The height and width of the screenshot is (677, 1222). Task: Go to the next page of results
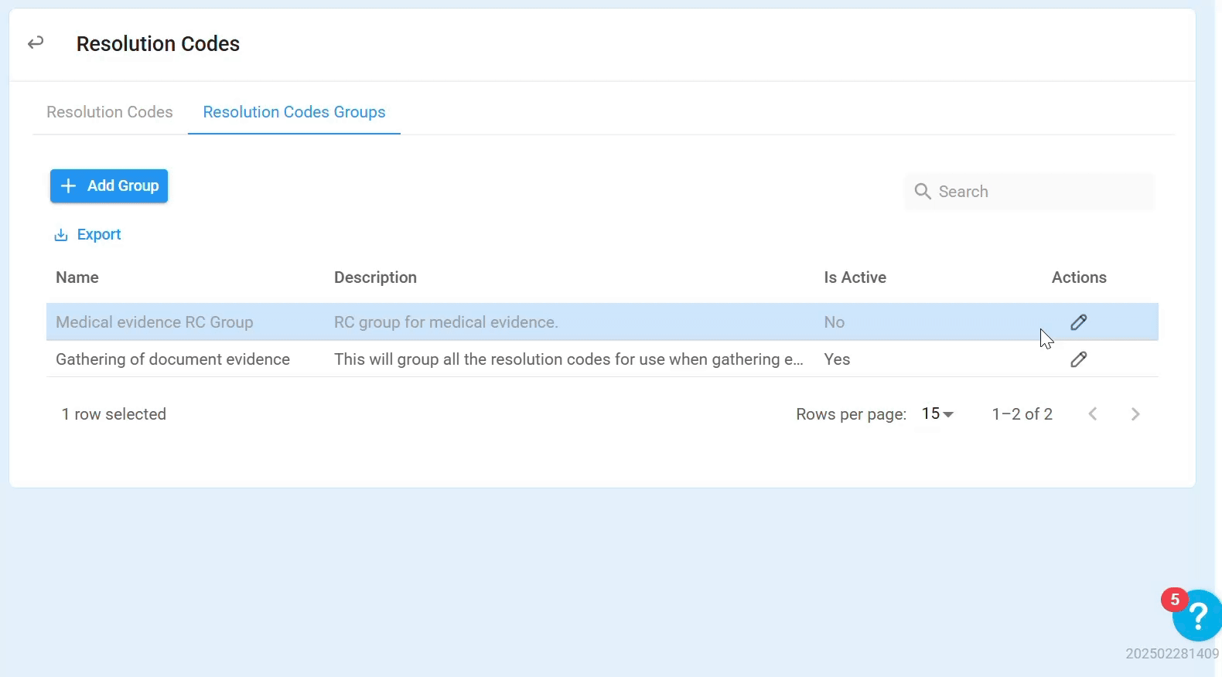tap(1135, 414)
